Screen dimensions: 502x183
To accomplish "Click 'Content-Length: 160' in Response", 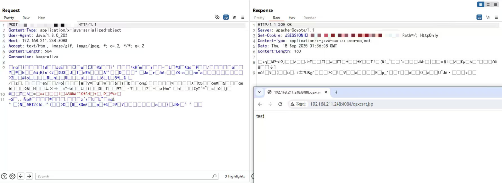I will [x=279, y=51].
